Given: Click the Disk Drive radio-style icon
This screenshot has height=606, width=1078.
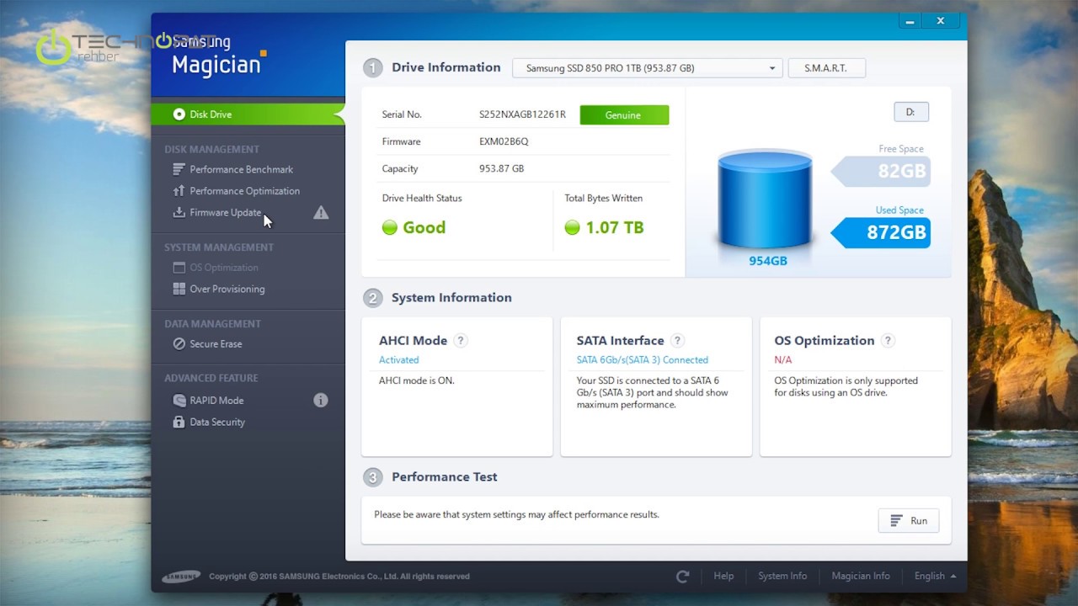Looking at the screenshot, I should (179, 114).
